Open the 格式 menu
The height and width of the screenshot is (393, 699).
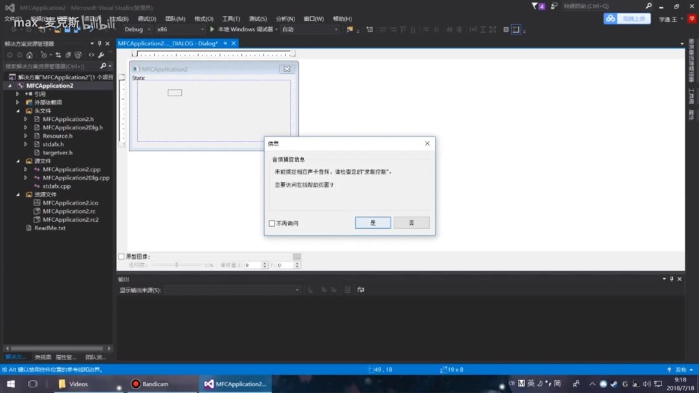point(203,18)
